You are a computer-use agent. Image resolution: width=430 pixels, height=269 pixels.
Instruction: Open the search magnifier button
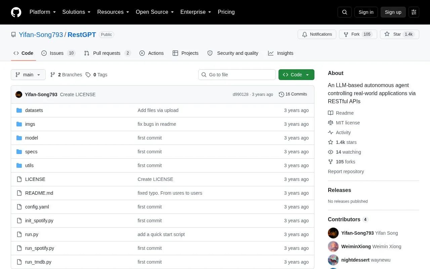point(345,12)
